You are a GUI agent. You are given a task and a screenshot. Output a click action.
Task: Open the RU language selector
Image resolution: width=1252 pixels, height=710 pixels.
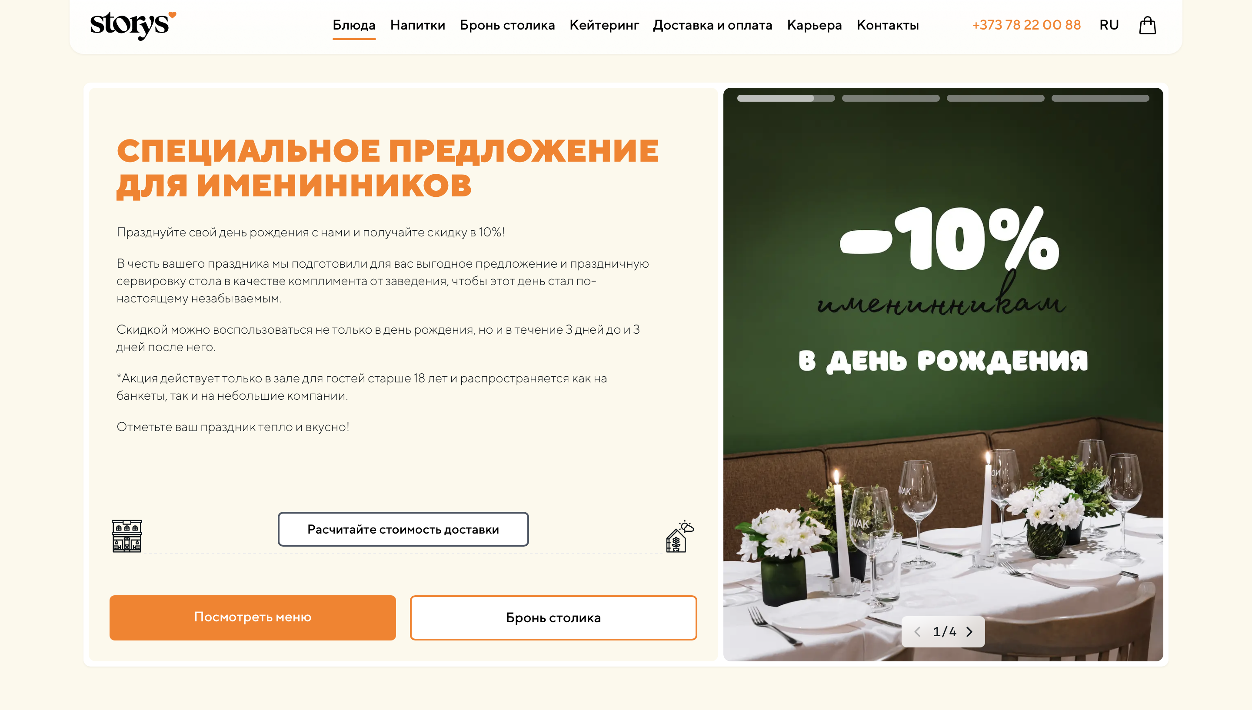tap(1109, 25)
